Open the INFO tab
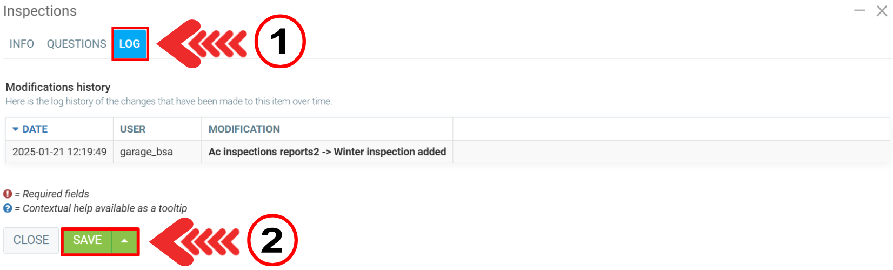Image resolution: width=893 pixels, height=270 pixels. [22, 44]
